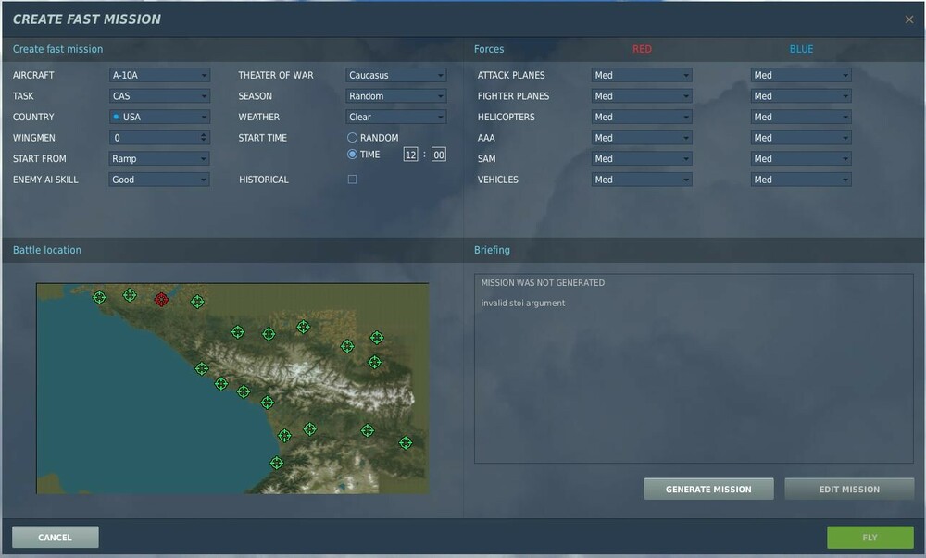Click the start time hour field showing 12
926x558 pixels.
[410, 155]
